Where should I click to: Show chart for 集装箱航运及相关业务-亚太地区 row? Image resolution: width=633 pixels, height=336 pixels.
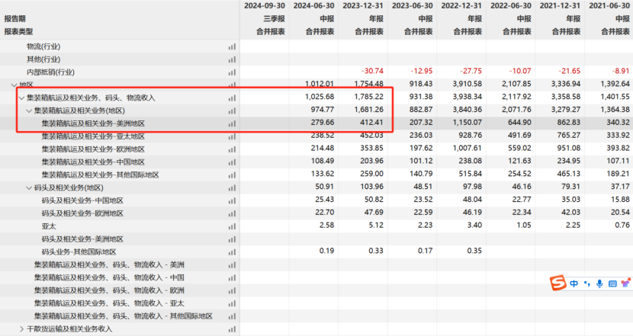click(x=232, y=136)
